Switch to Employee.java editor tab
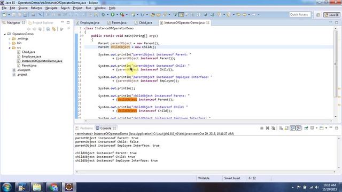The image size is (342, 192). point(88,22)
